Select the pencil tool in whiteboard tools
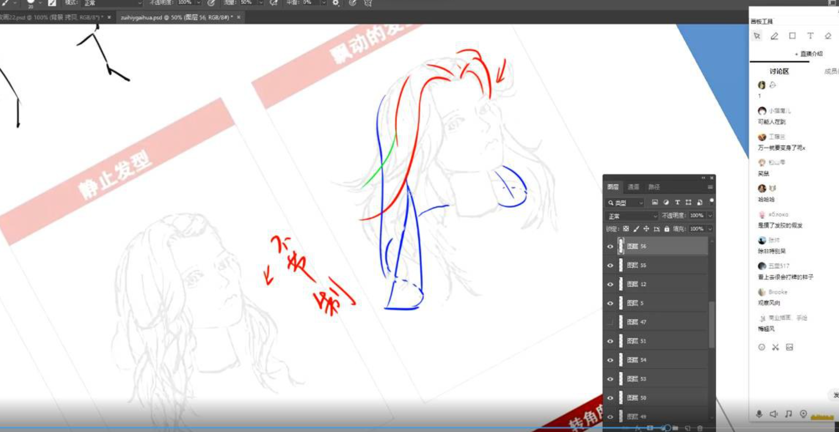839x432 pixels. (x=774, y=36)
